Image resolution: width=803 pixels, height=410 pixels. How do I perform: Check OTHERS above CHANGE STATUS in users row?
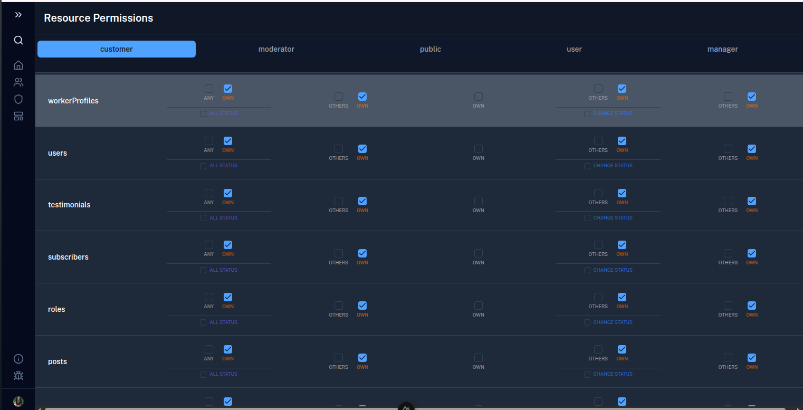coord(598,141)
